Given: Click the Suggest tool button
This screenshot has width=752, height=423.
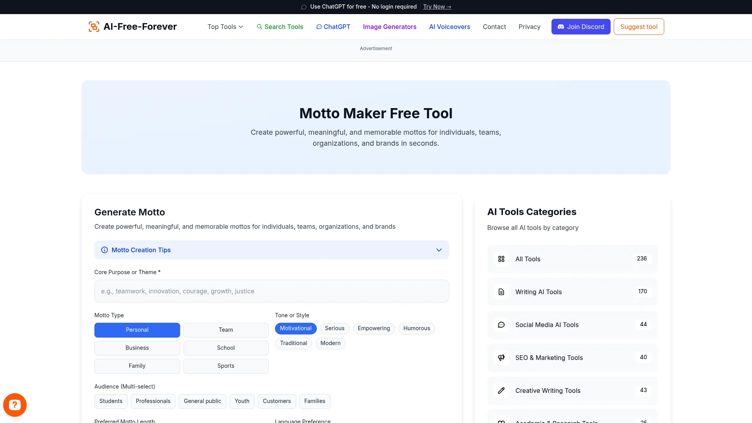Looking at the screenshot, I should [638, 27].
